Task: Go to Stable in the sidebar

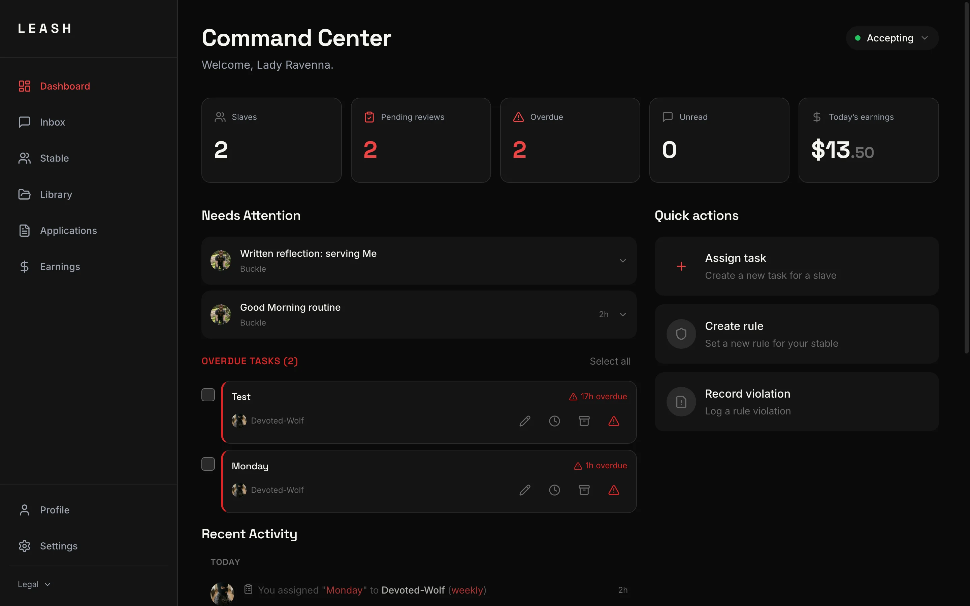Action: click(x=54, y=158)
